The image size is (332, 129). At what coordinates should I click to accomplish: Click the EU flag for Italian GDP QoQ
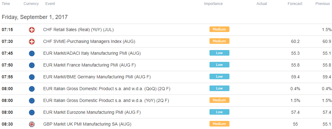32,89
